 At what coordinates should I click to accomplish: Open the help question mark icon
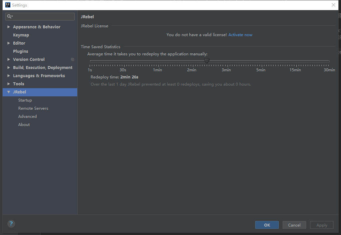(x=11, y=224)
